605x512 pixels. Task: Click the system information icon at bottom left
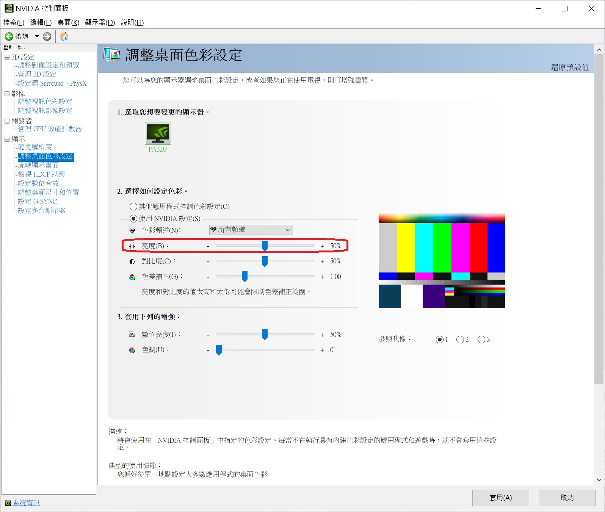(x=8, y=503)
